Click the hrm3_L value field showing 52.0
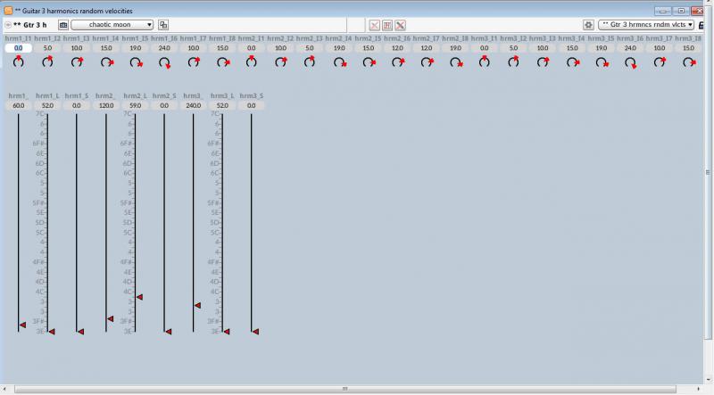The height and width of the screenshot is (395, 714). (x=222, y=105)
